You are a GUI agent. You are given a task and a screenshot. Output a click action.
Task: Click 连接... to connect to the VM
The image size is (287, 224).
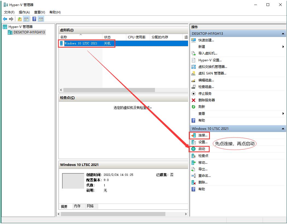(x=202, y=135)
